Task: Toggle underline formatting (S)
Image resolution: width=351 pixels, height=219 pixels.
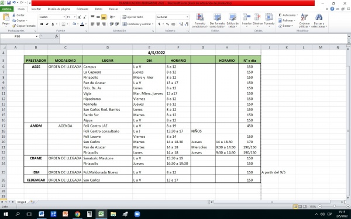Action: pos(53,24)
